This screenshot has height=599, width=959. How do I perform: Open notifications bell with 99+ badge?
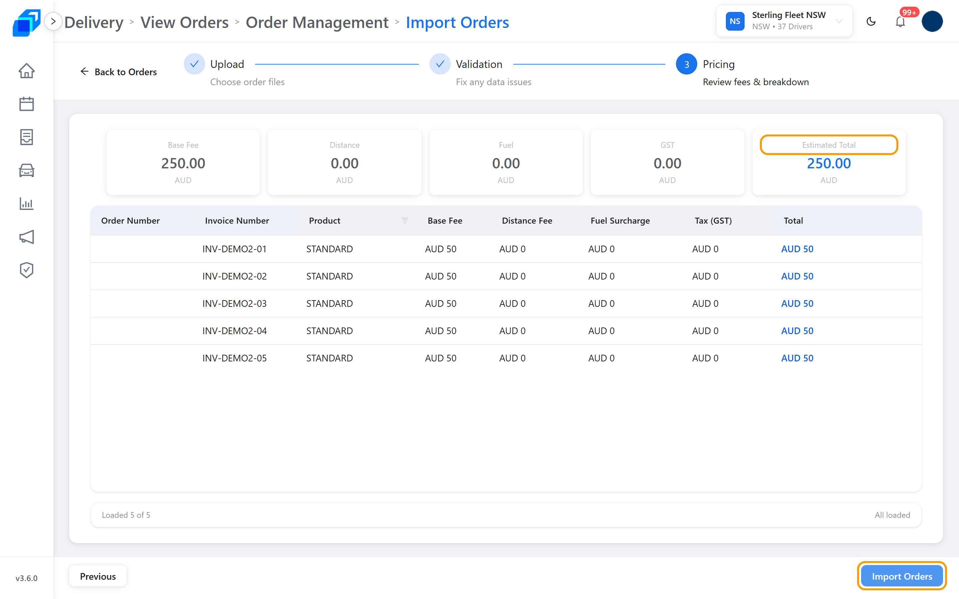coord(900,21)
